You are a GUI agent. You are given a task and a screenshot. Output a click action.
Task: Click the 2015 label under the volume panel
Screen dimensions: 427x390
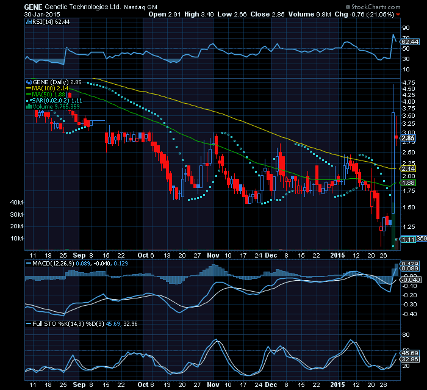pyautogui.click(x=338, y=255)
